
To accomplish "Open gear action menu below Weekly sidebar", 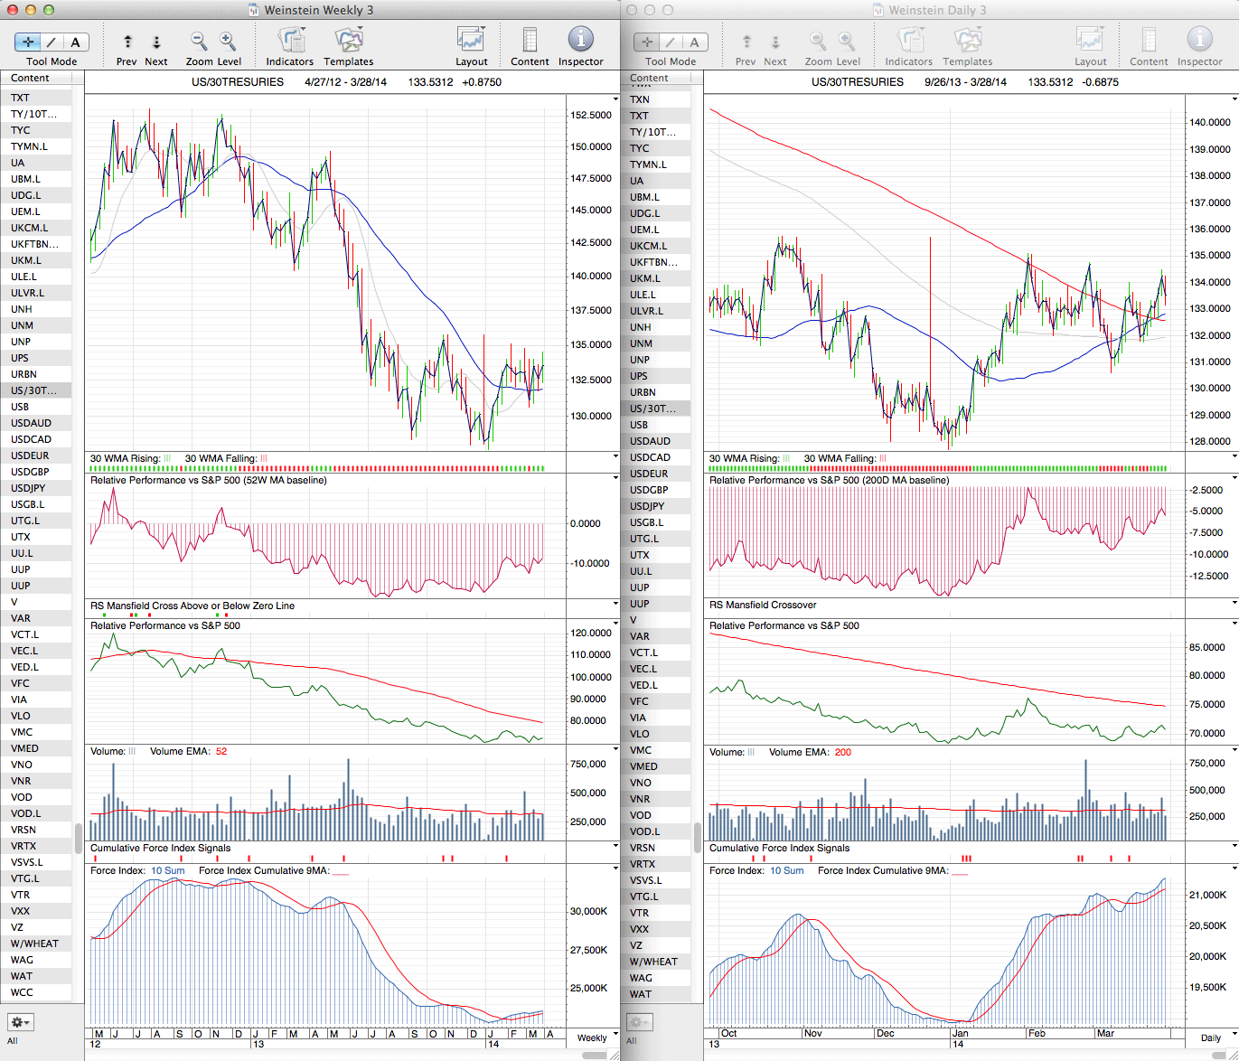I will pos(20,1022).
